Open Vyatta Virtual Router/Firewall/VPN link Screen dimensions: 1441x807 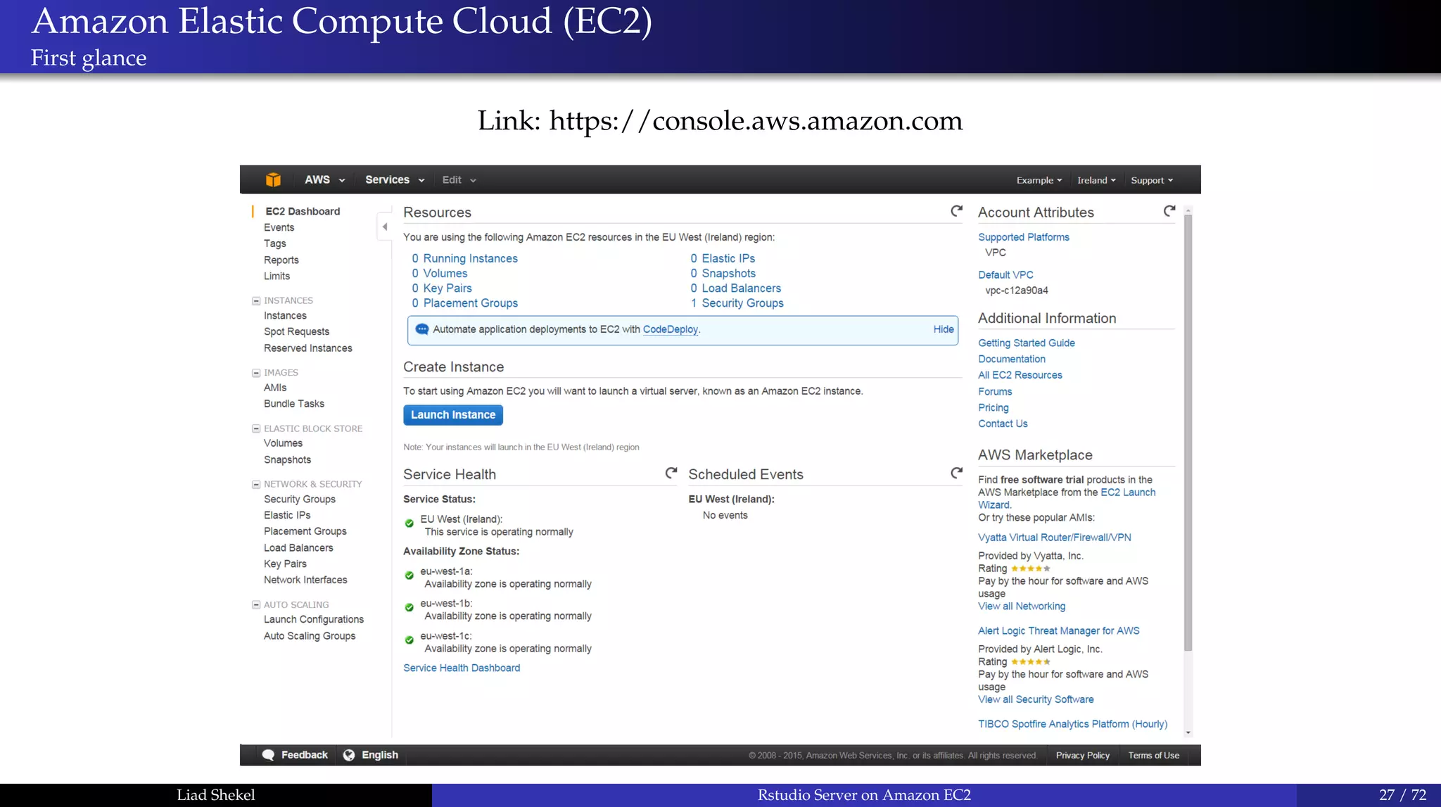(1055, 538)
